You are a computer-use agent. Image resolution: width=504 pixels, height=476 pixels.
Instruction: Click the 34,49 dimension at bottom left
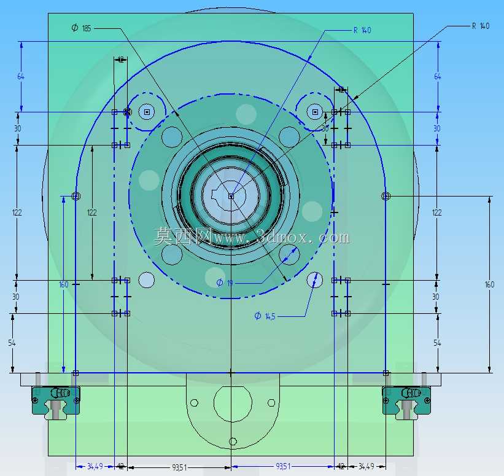pos(95,466)
